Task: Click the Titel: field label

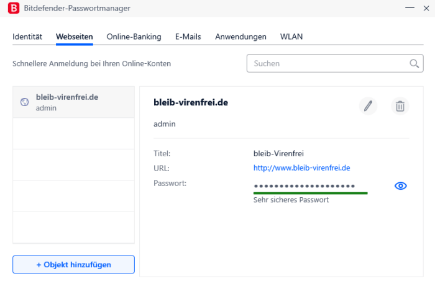Action: pos(162,154)
